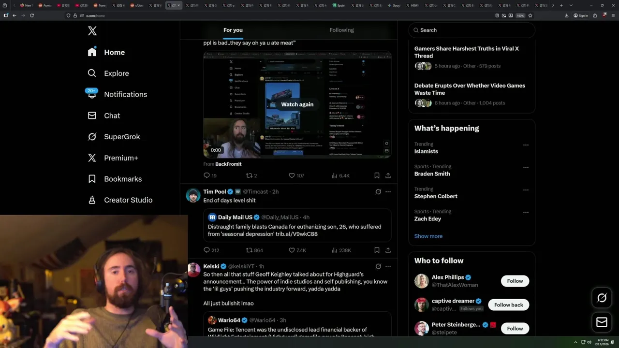Switch to the Following tab
The height and width of the screenshot is (348, 619).
(341, 30)
